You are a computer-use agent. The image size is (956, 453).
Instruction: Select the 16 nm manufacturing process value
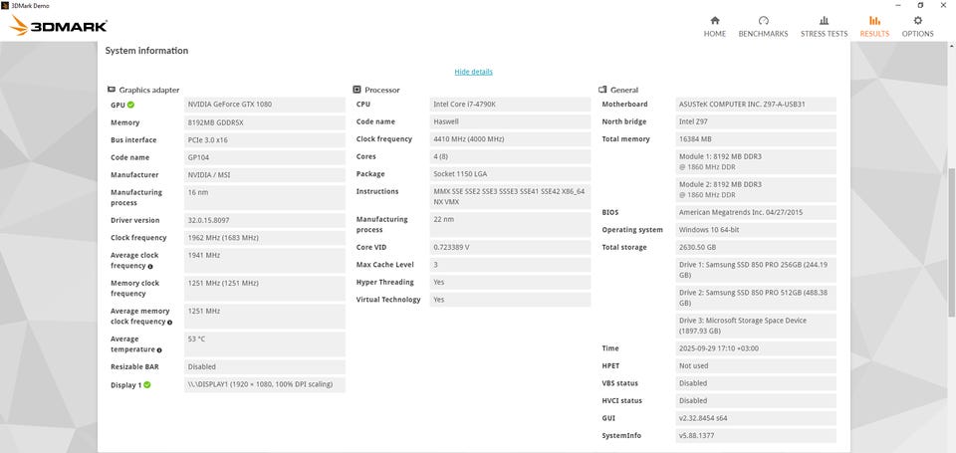265,197
